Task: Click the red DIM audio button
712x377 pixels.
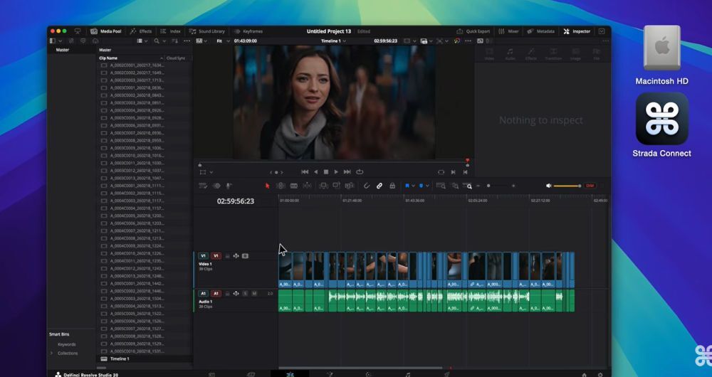Action: (x=590, y=186)
